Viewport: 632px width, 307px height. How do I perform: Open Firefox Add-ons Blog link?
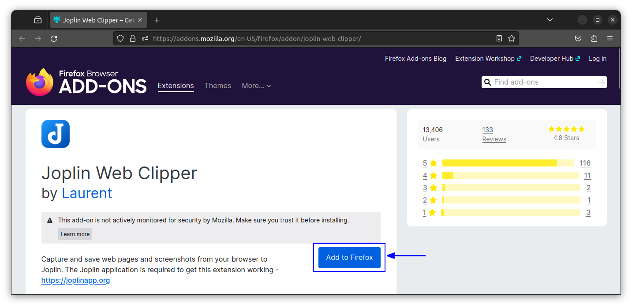coord(415,59)
